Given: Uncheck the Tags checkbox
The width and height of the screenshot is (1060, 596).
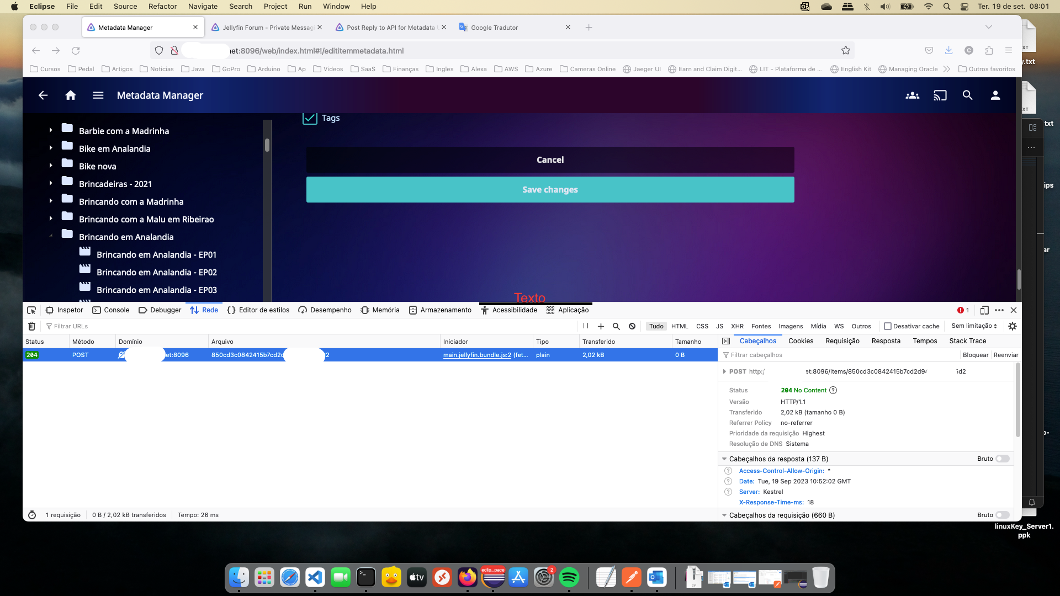Looking at the screenshot, I should [310, 118].
